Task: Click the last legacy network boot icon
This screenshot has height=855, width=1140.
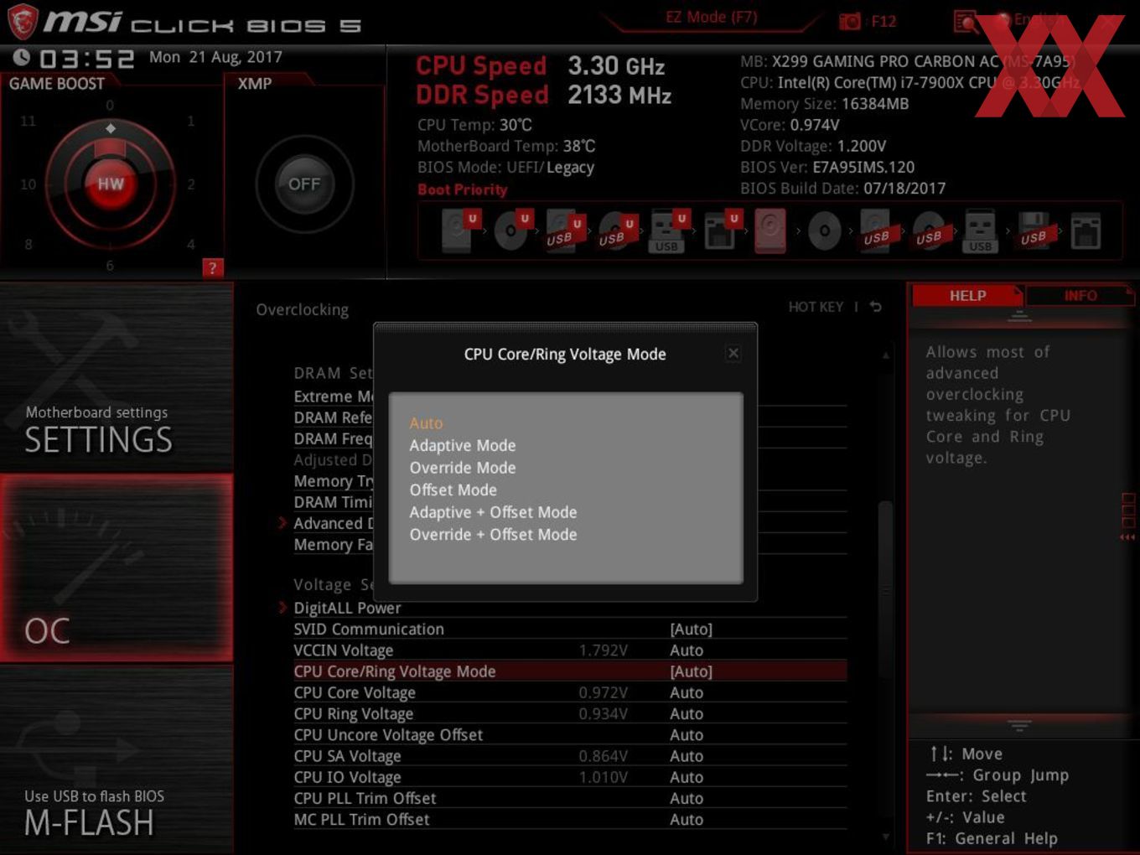Action: pos(1086,231)
